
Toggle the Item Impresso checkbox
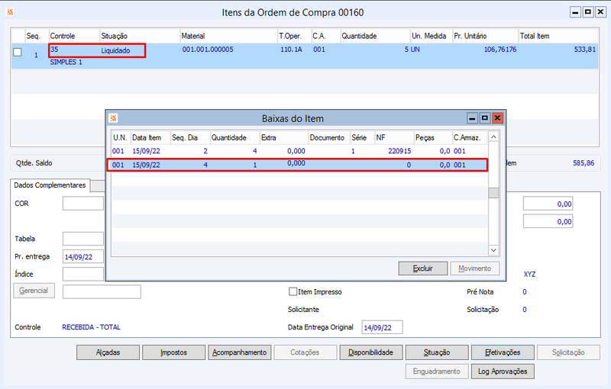[293, 291]
